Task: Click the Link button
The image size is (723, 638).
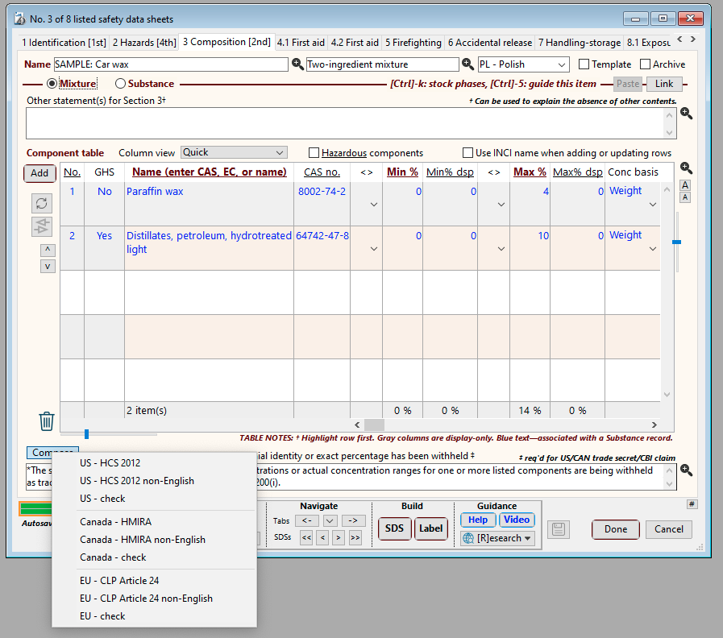Action: (x=664, y=84)
